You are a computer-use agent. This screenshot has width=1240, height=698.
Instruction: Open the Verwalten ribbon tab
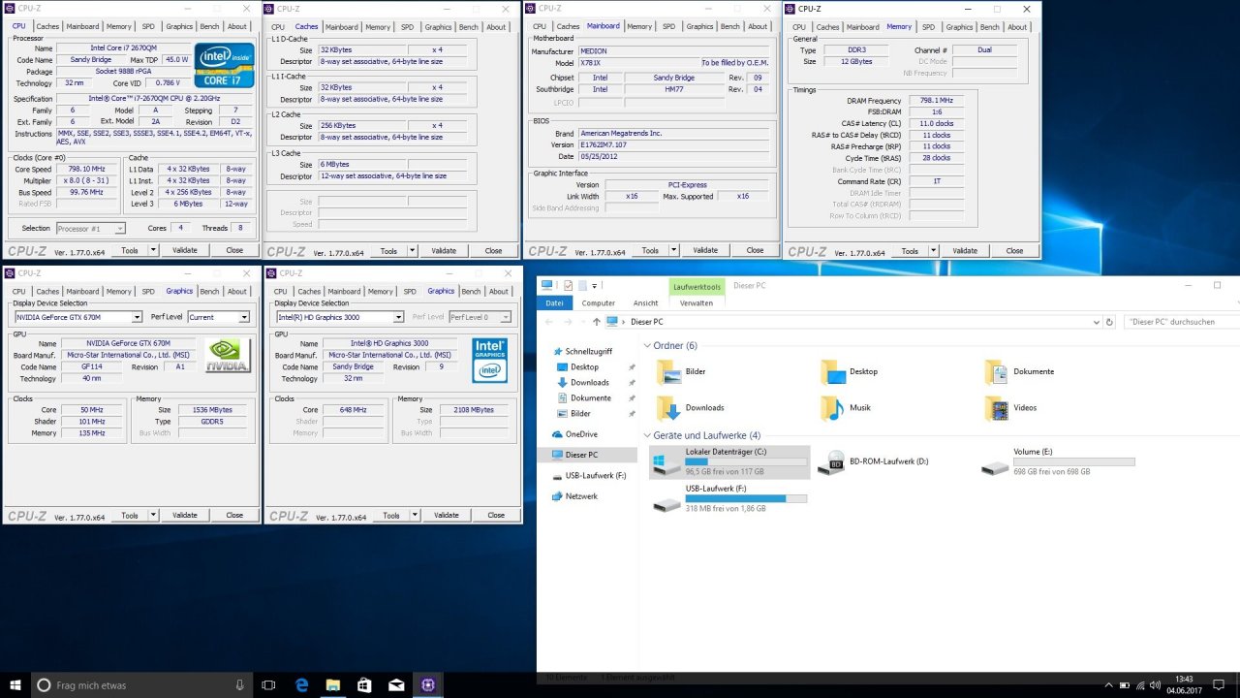[x=697, y=302]
